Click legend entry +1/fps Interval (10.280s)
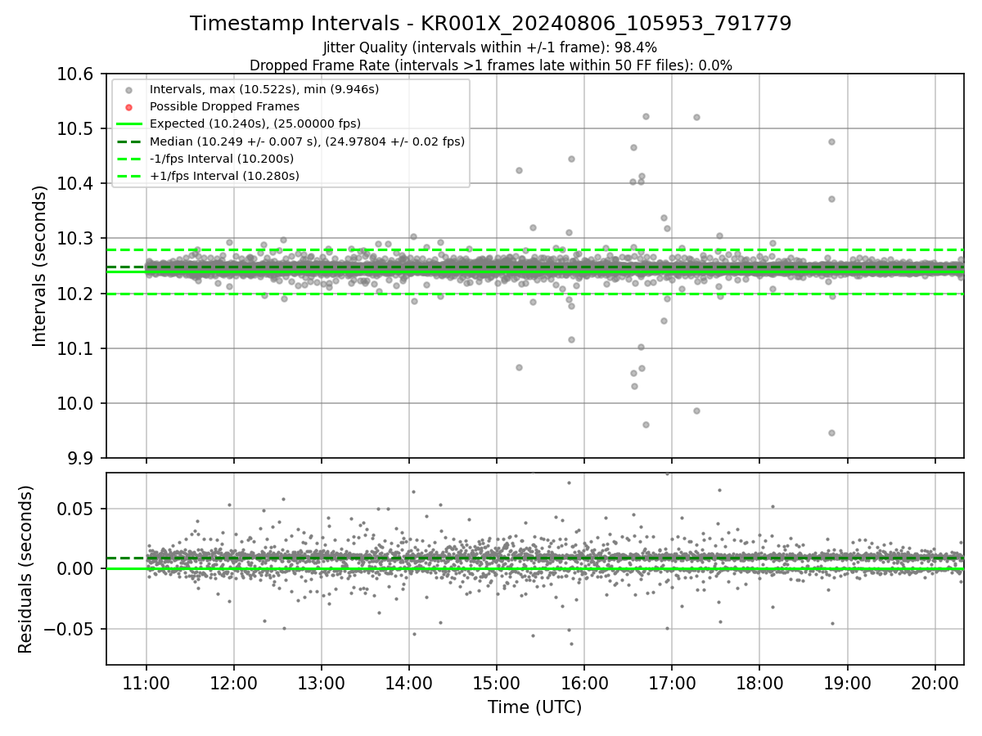Image resolution: width=982 pixels, height=736 pixels. click(224, 176)
